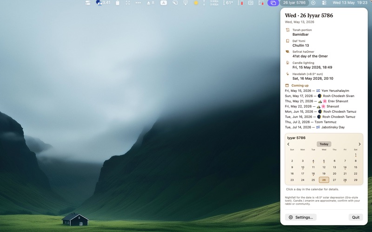This screenshot has width=372, height=232.
Task: Go to previous Hebrew month with left chevron
Action: tap(288, 144)
